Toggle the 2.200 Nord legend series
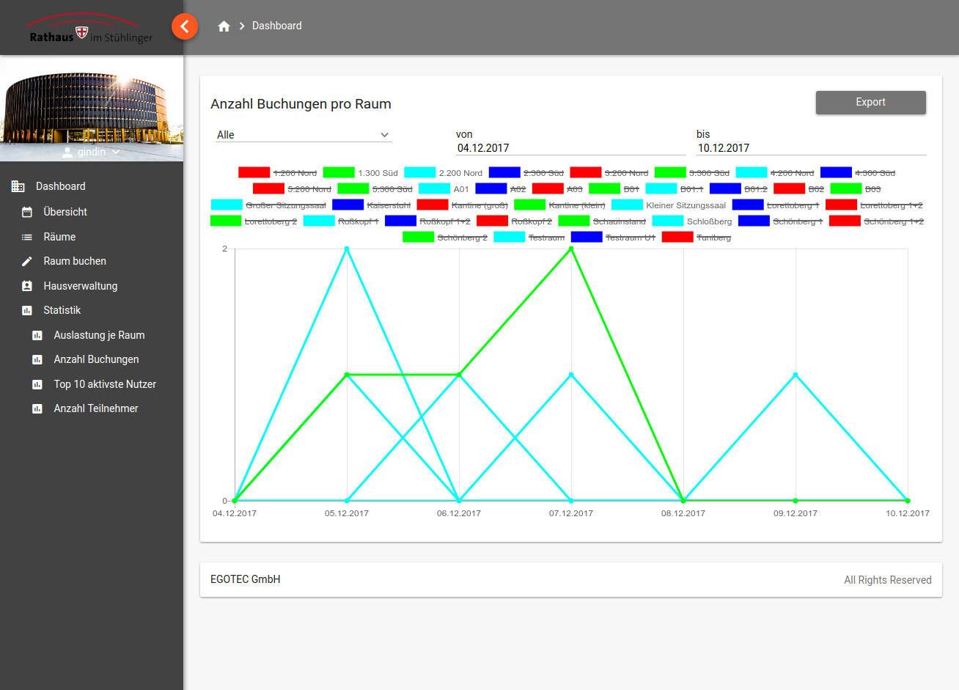Screen dimensions: 959x690 [x=444, y=173]
